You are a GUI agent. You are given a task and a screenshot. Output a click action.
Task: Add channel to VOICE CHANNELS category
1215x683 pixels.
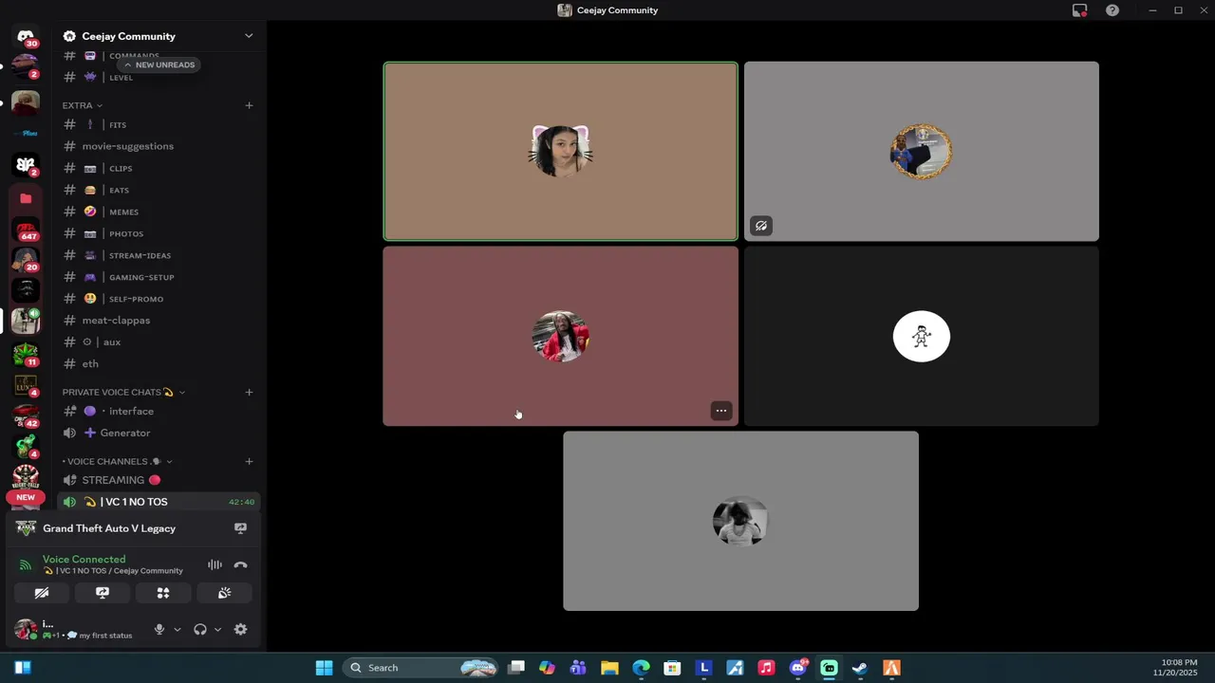point(249,461)
